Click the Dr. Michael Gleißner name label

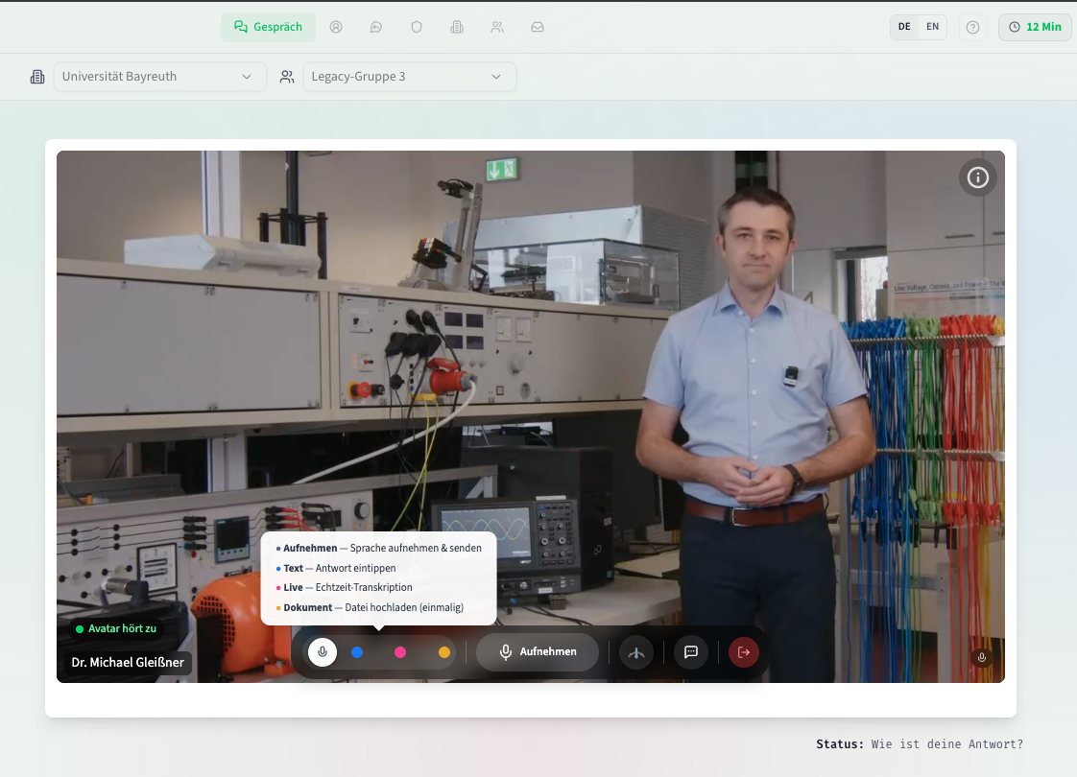128,663
